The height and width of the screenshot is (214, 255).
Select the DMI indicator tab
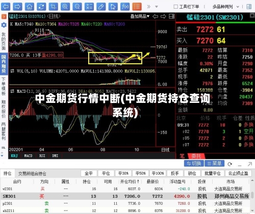pyautogui.click(x=55, y=155)
